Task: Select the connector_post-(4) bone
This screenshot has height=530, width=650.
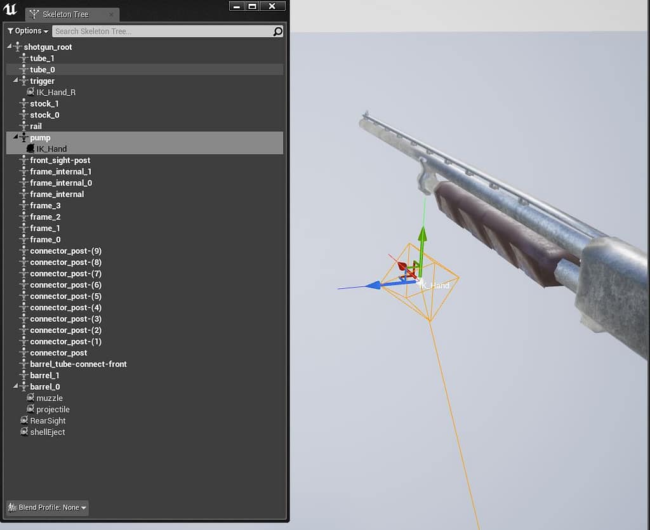Action: coord(65,307)
